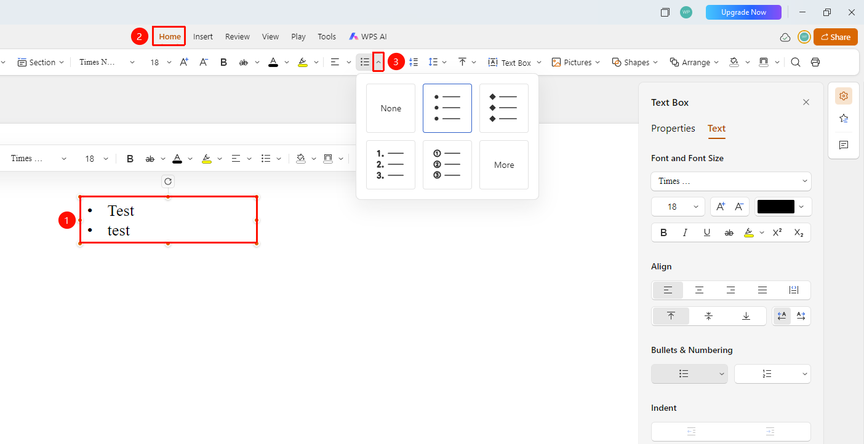Open the WPS AI tab
This screenshot has width=864, height=444.
coord(368,36)
